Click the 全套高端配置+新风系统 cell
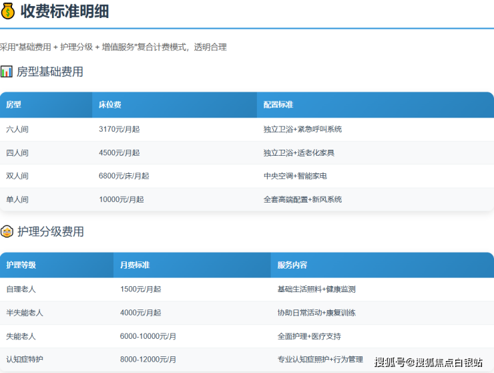 click(302, 200)
